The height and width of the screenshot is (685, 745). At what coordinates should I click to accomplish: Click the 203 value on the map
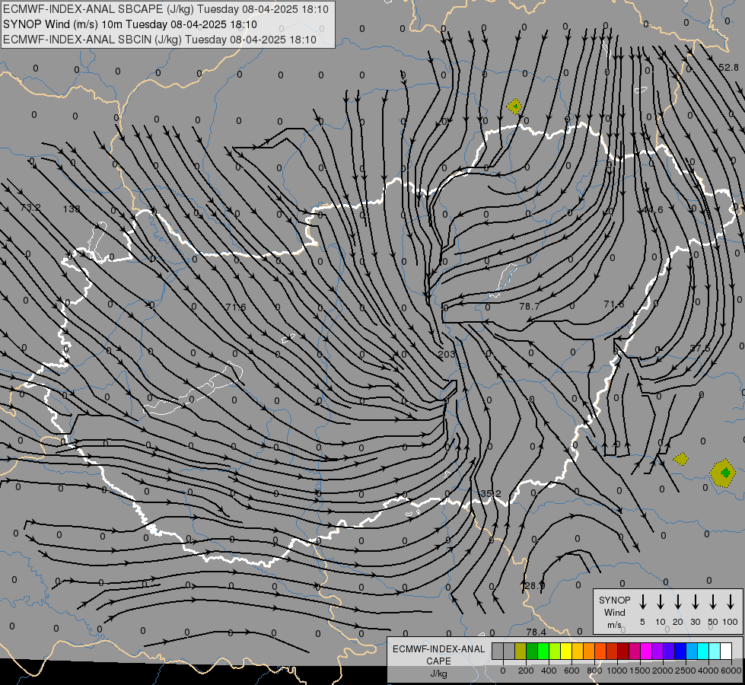(x=446, y=354)
